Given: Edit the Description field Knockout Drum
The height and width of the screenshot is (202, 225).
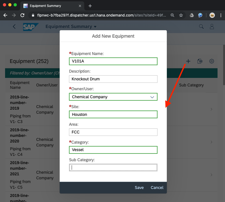Looking at the screenshot, I should pyautogui.click(x=113, y=79).
